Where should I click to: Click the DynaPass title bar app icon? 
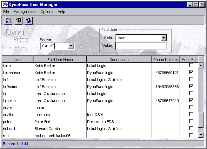pyautogui.click(x=5, y=5)
